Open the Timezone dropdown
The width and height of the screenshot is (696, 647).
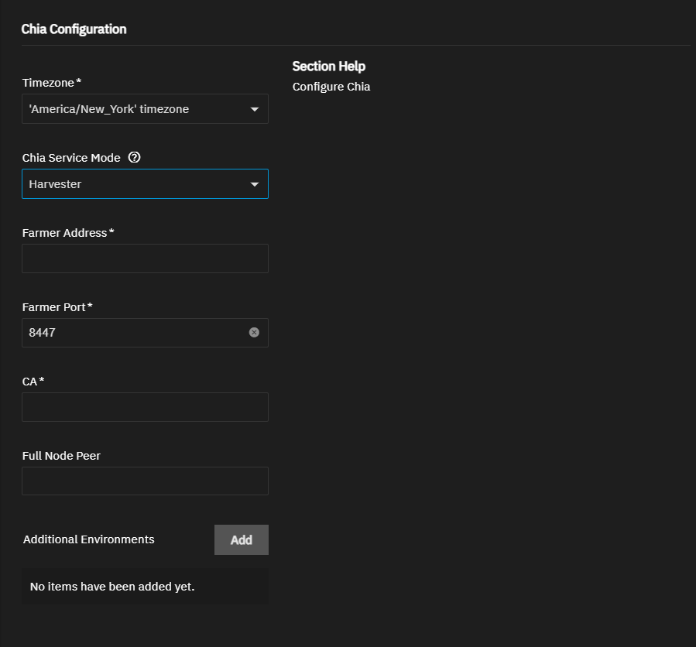(x=145, y=108)
